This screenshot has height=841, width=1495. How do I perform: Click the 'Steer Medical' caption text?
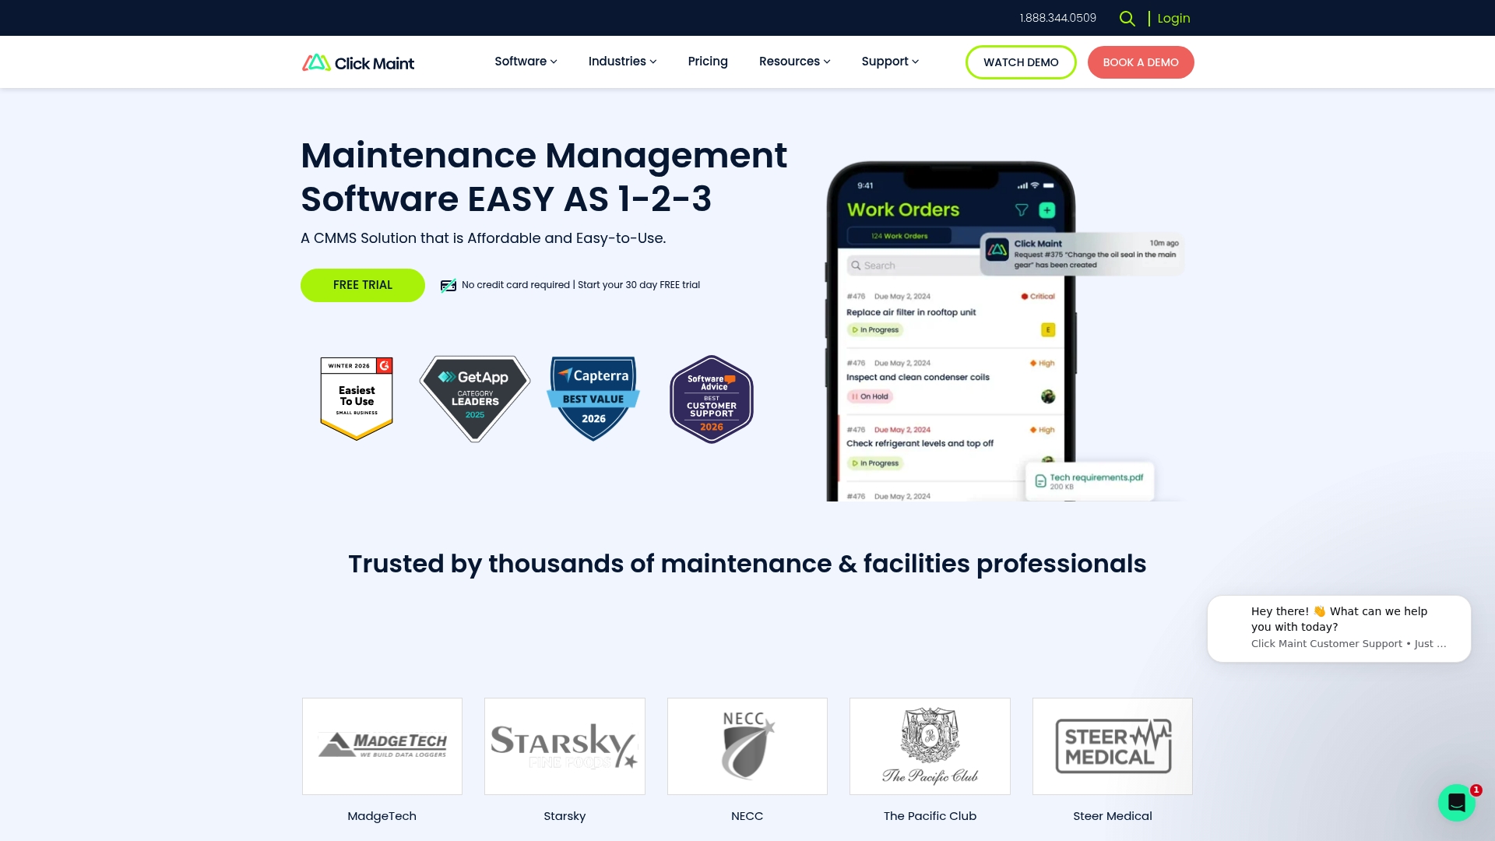pyautogui.click(x=1113, y=816)
